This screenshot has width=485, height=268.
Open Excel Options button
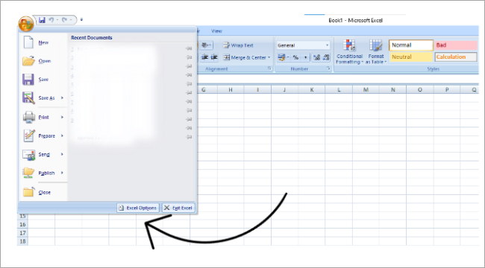(x=138, y=208)
